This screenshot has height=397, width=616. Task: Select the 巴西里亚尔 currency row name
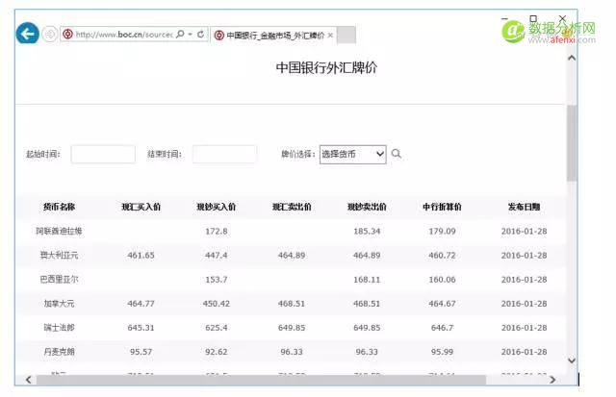59,280
